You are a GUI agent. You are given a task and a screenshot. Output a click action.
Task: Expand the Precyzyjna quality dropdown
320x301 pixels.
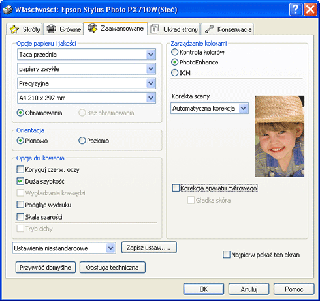86,83
